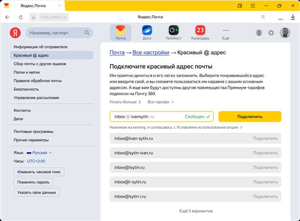Screen dimensions: 300x221
Task: Open Узнать больше link
Action: click(x=125, y=102)
